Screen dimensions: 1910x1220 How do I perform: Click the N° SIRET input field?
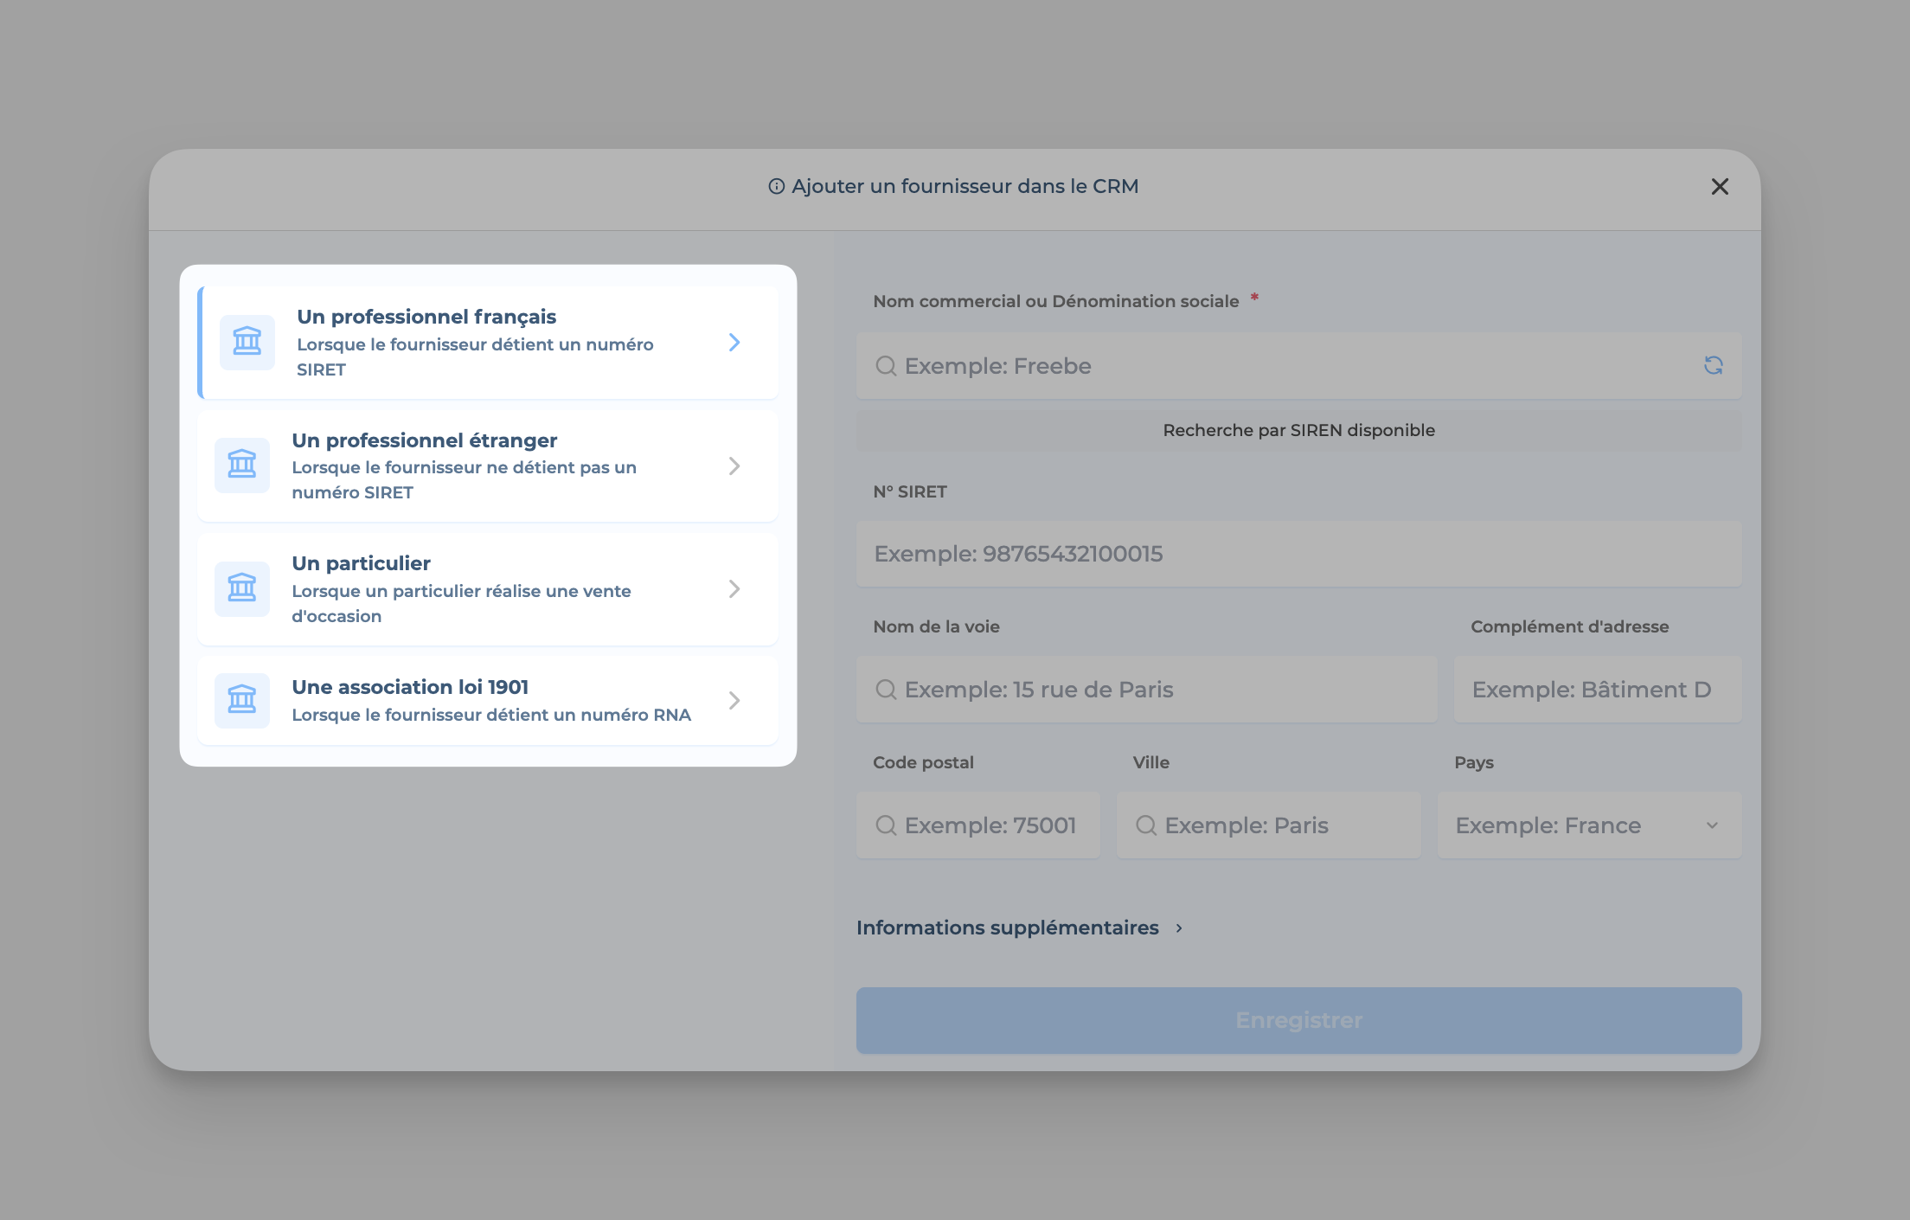tap(1298, 554)
